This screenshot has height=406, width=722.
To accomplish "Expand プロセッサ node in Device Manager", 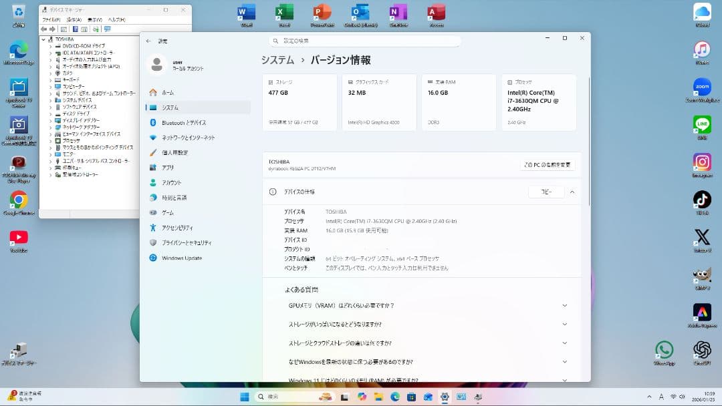I will [51, 141].
